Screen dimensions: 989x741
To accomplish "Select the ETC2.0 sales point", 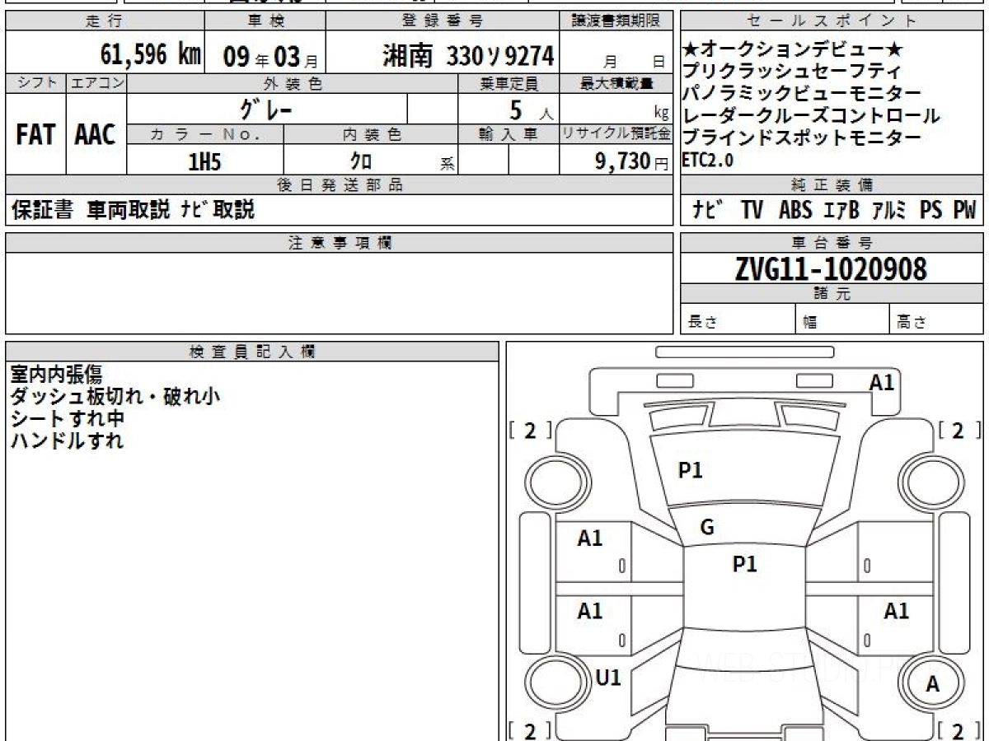I will tap(708, 160).
